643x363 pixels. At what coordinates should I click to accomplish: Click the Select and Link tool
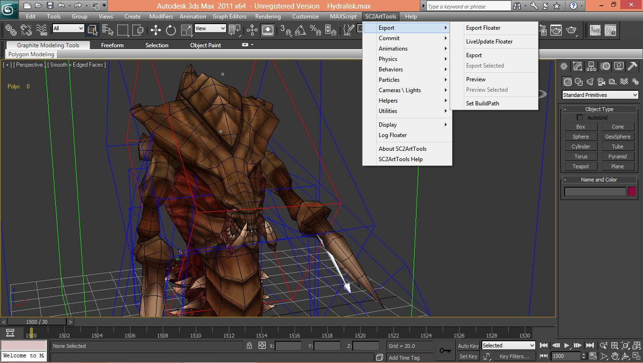point(11,30)
